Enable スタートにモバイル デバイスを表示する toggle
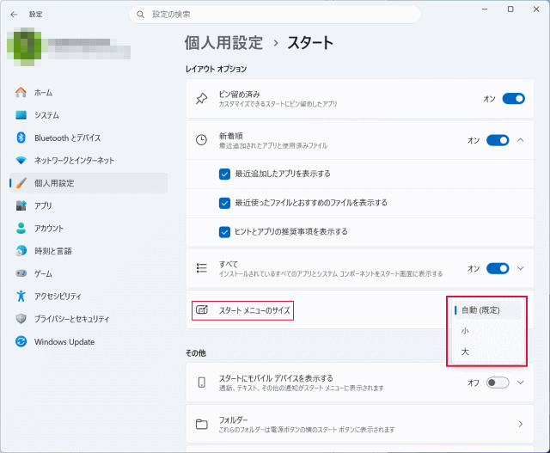The height and width of the screenshot is (453, 550). (498, 383)
